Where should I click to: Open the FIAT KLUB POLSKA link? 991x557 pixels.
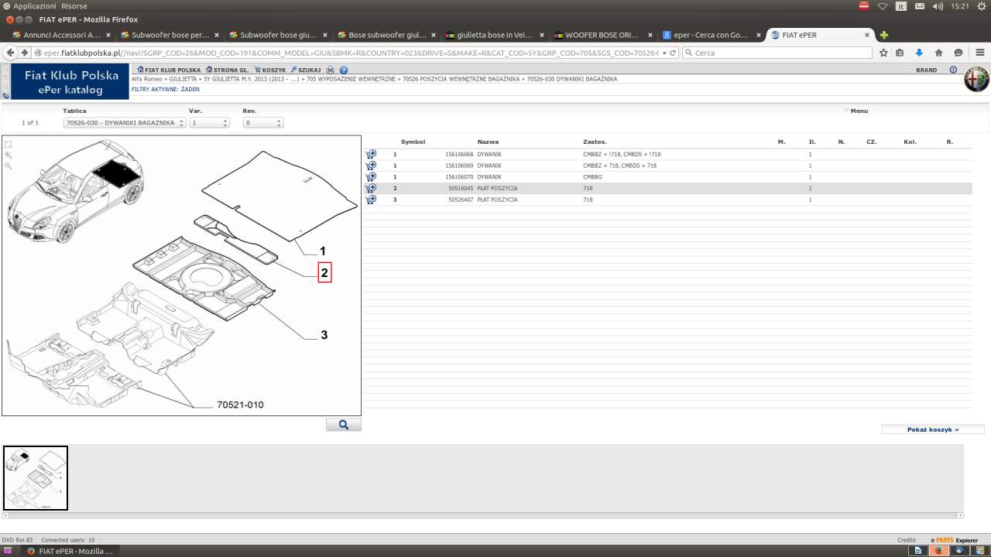point(169,70)
